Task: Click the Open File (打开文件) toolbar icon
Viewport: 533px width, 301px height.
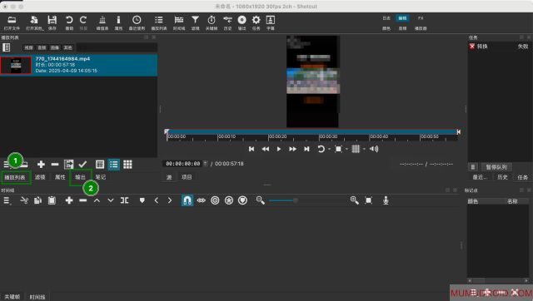Action: [12, 20]
